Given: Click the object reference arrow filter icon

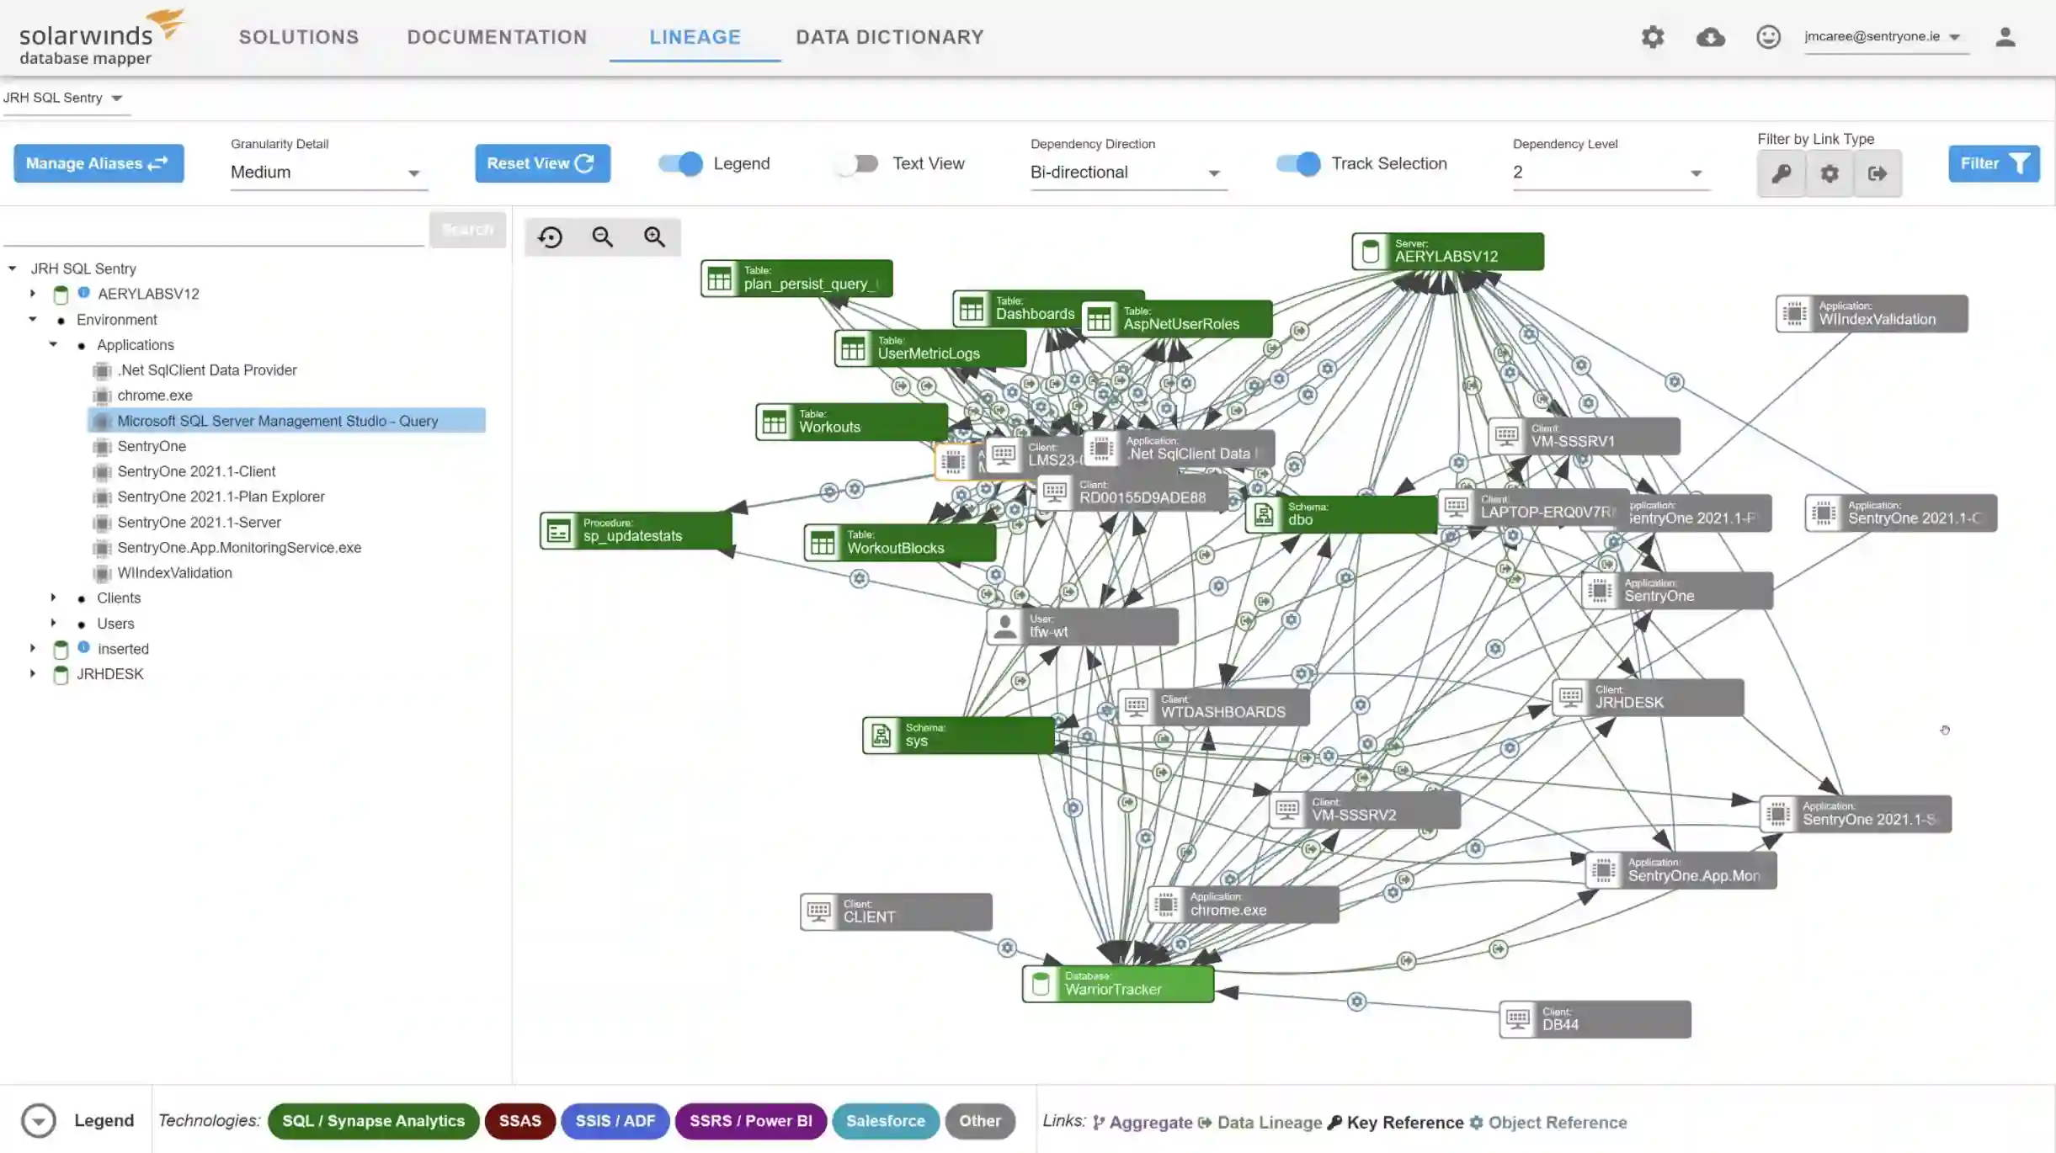Looking at the screenshot, I should pyautogui.click(x=1831, y=173).
